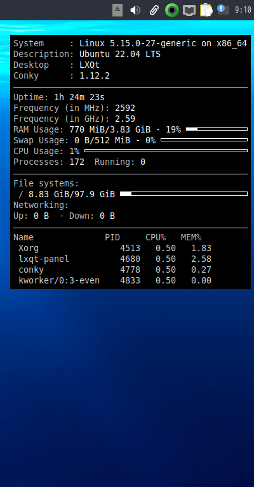Click the MEM% value "1.83"
254x487 pixels.
click(201, 248)
